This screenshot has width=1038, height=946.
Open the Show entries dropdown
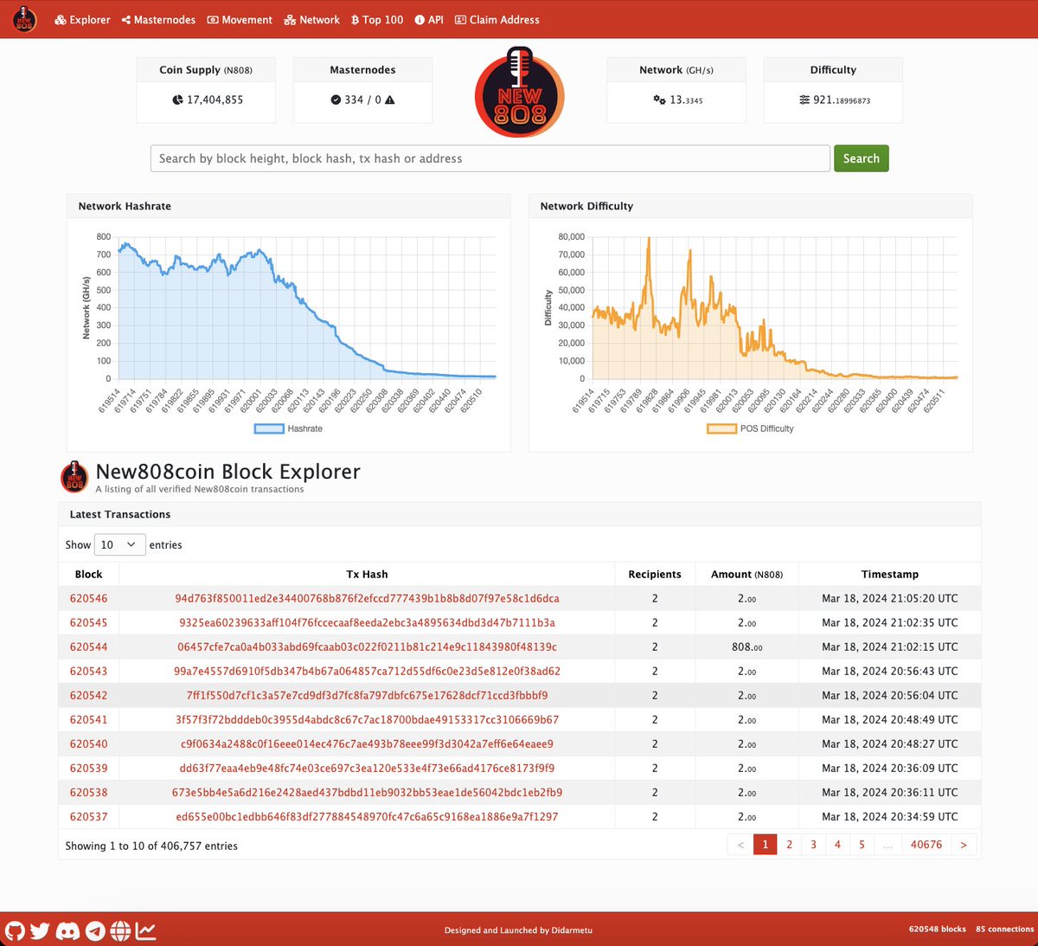coord(119,544)
